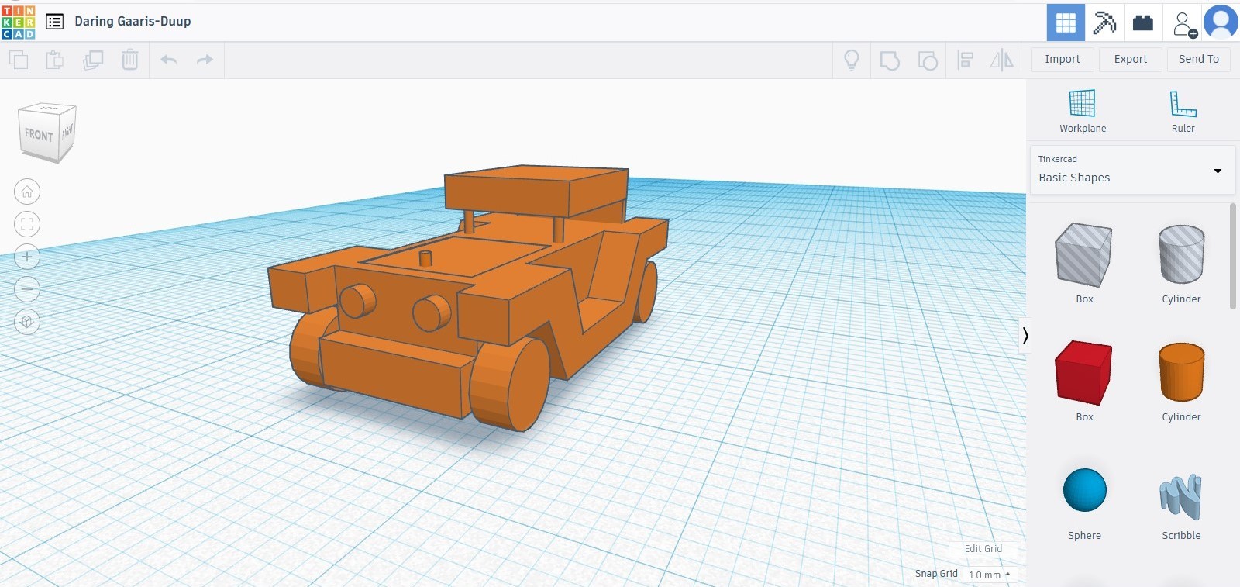This screenshot has height=587, width=1240.
Task: Switch to 3D design grid view
Action: point(1066,22)
